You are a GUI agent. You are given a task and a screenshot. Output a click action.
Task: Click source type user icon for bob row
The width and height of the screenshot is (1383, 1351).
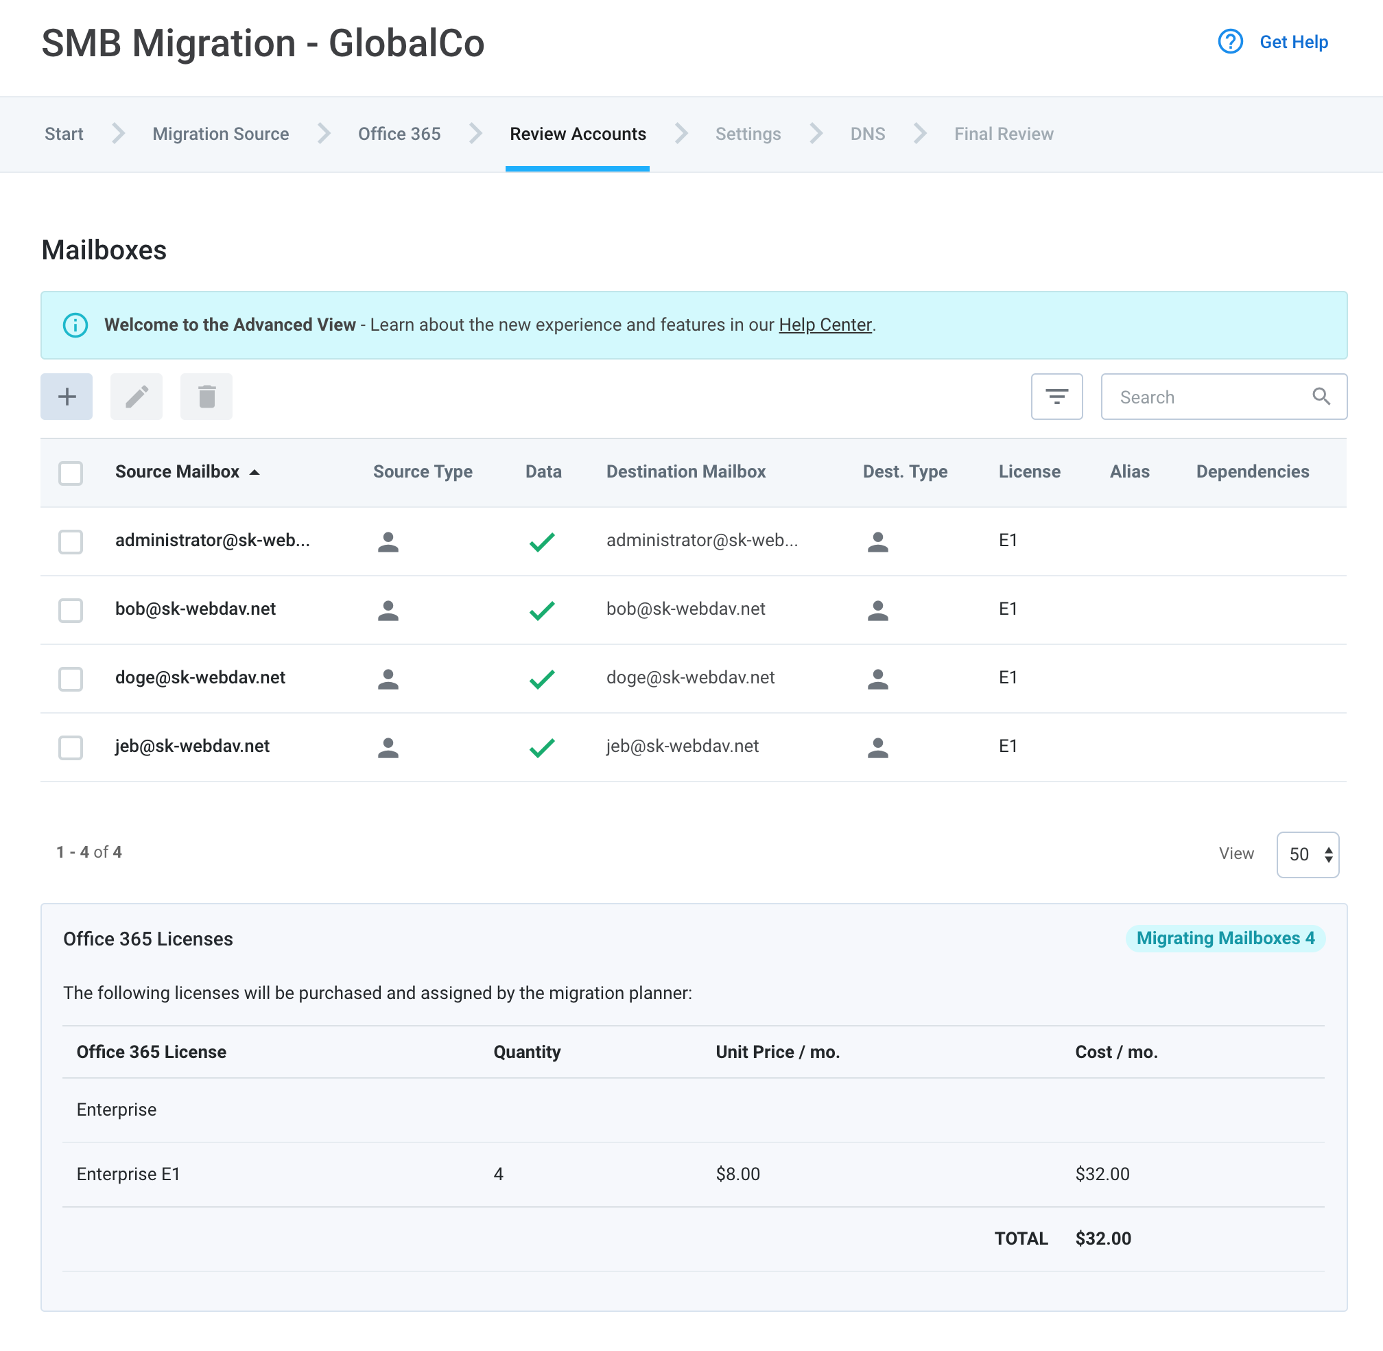[388, 610]
